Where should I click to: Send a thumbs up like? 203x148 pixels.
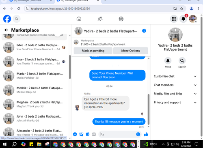coord(146,134)
